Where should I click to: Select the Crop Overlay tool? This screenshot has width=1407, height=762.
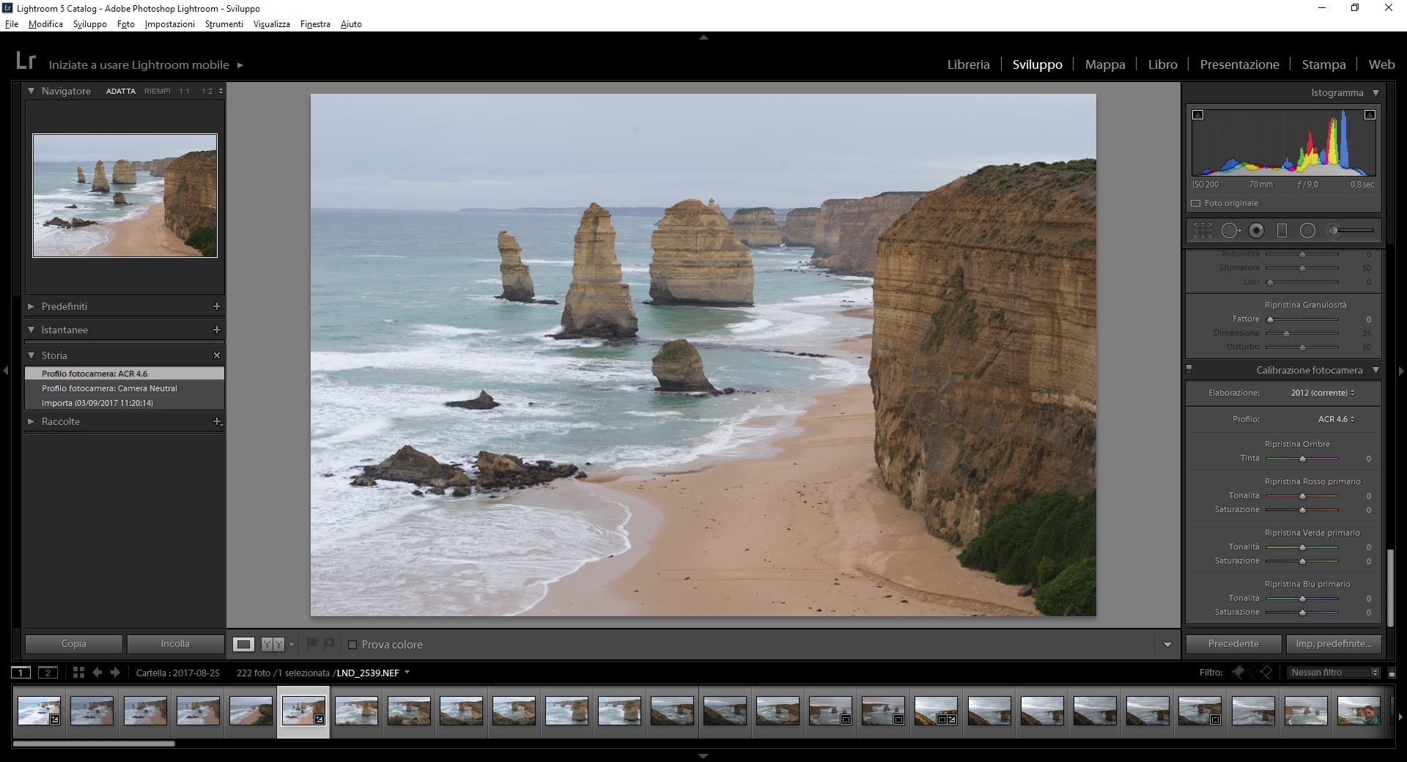pyautogui.click(x=1203, y=231)
